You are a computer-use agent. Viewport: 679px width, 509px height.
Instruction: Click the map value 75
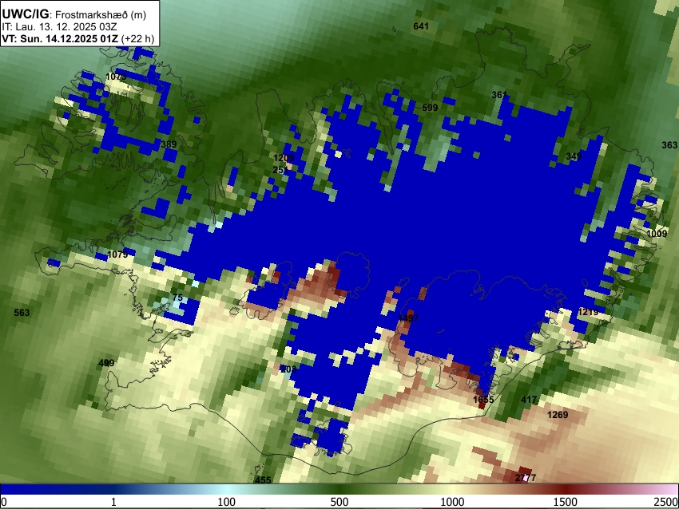(x=177, y=298)
